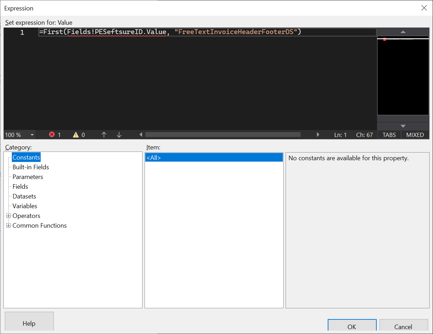The image size is (433, 334).
Task: Click the yellow warning count icon
Action: [76, 135]
